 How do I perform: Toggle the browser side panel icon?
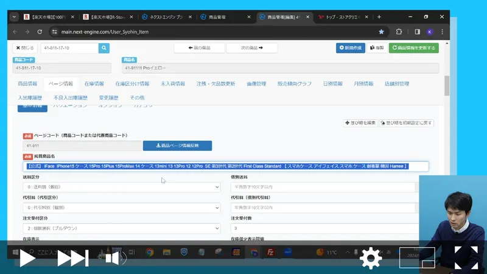coord(418,32)
